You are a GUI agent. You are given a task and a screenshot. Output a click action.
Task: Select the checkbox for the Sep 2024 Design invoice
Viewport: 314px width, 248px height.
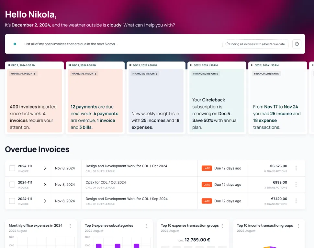tap(12, 201)
